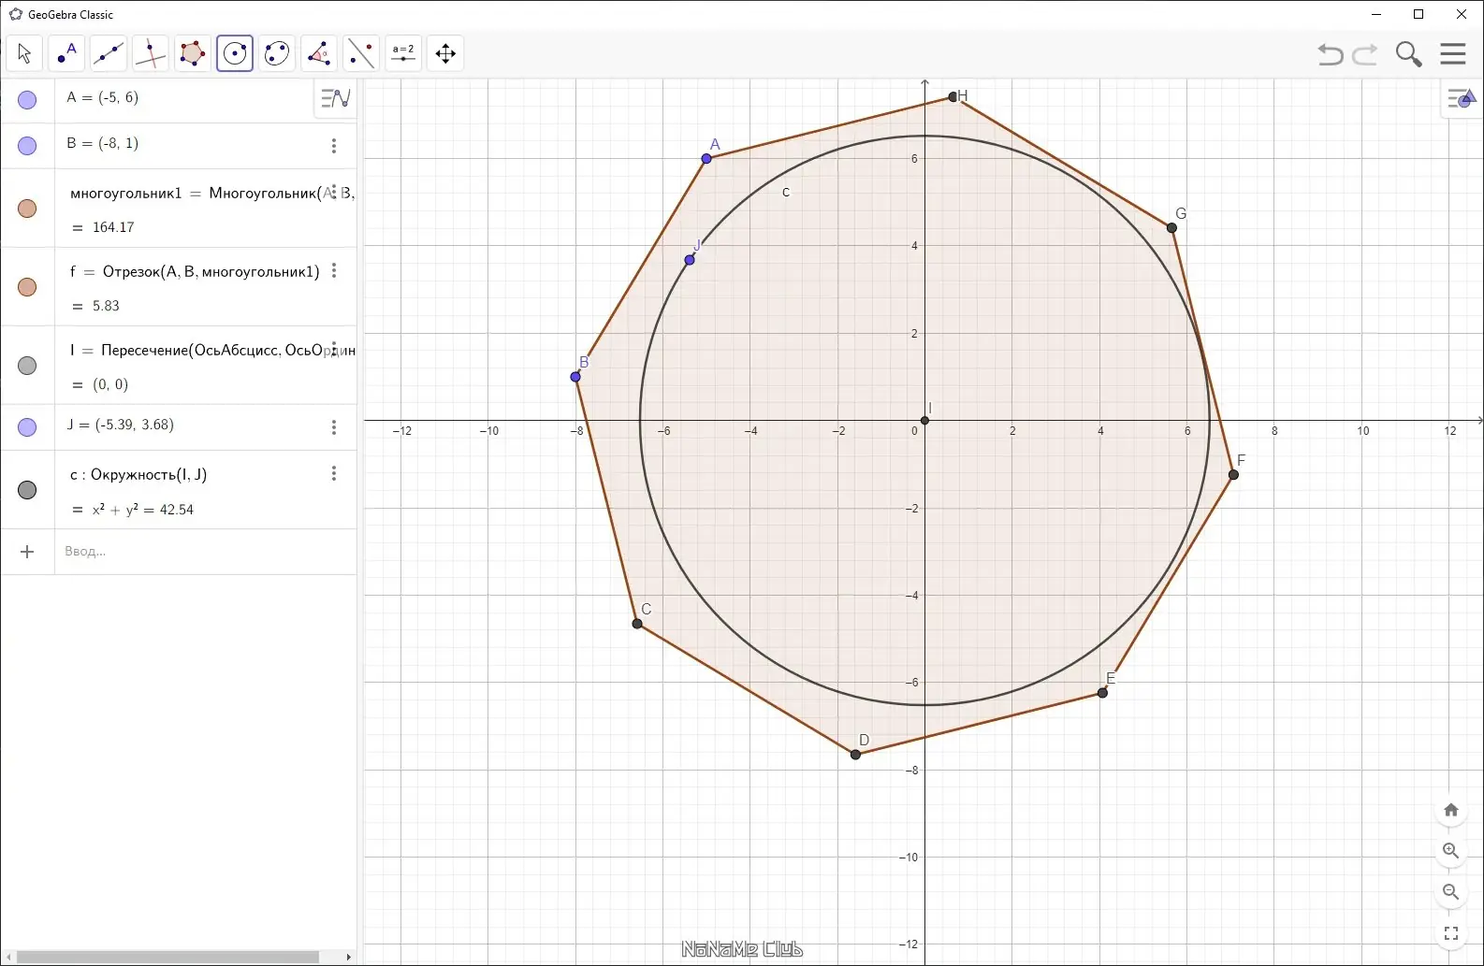The image size is (1484, 966).
Task: Select the A = (-5, 6) definition
Action: pyautogui.click(x=103, y=97)
